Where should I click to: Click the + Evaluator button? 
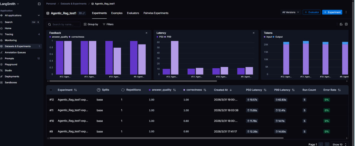pos(312,12)
